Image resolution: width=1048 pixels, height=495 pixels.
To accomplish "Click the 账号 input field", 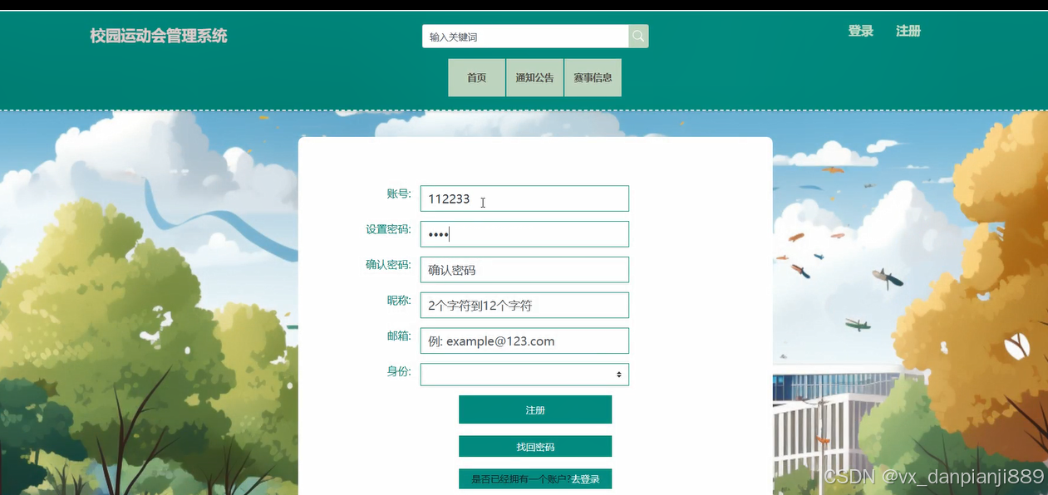I will coord(524,198).
